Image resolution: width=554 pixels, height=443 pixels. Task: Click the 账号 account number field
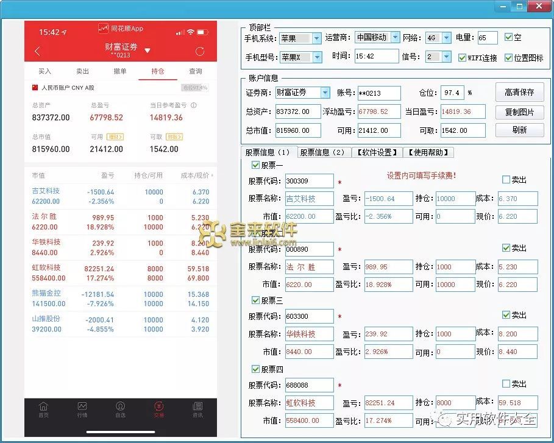(x=379, y=93)
